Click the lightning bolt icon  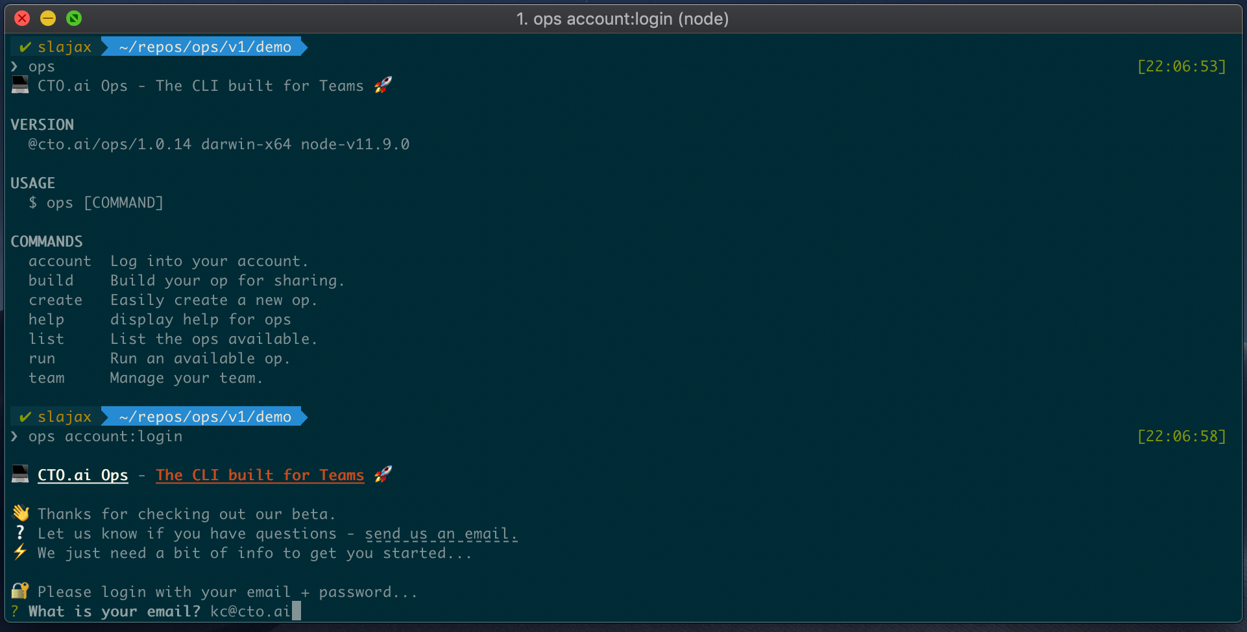20,552
